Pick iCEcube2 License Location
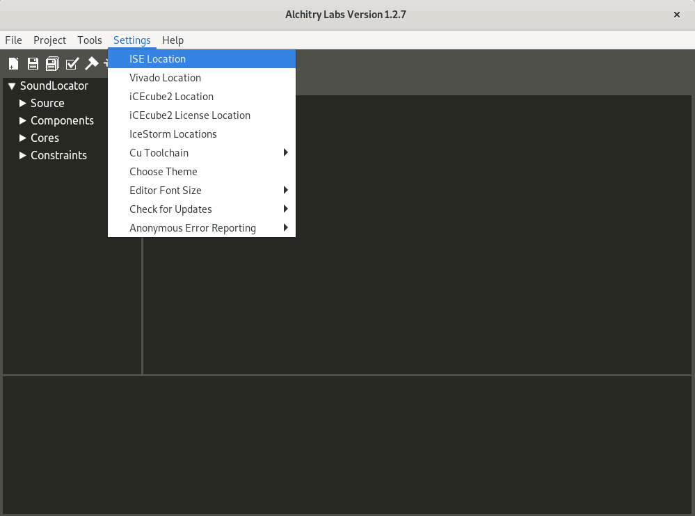The image size is (695, 516). coord(202,115)
